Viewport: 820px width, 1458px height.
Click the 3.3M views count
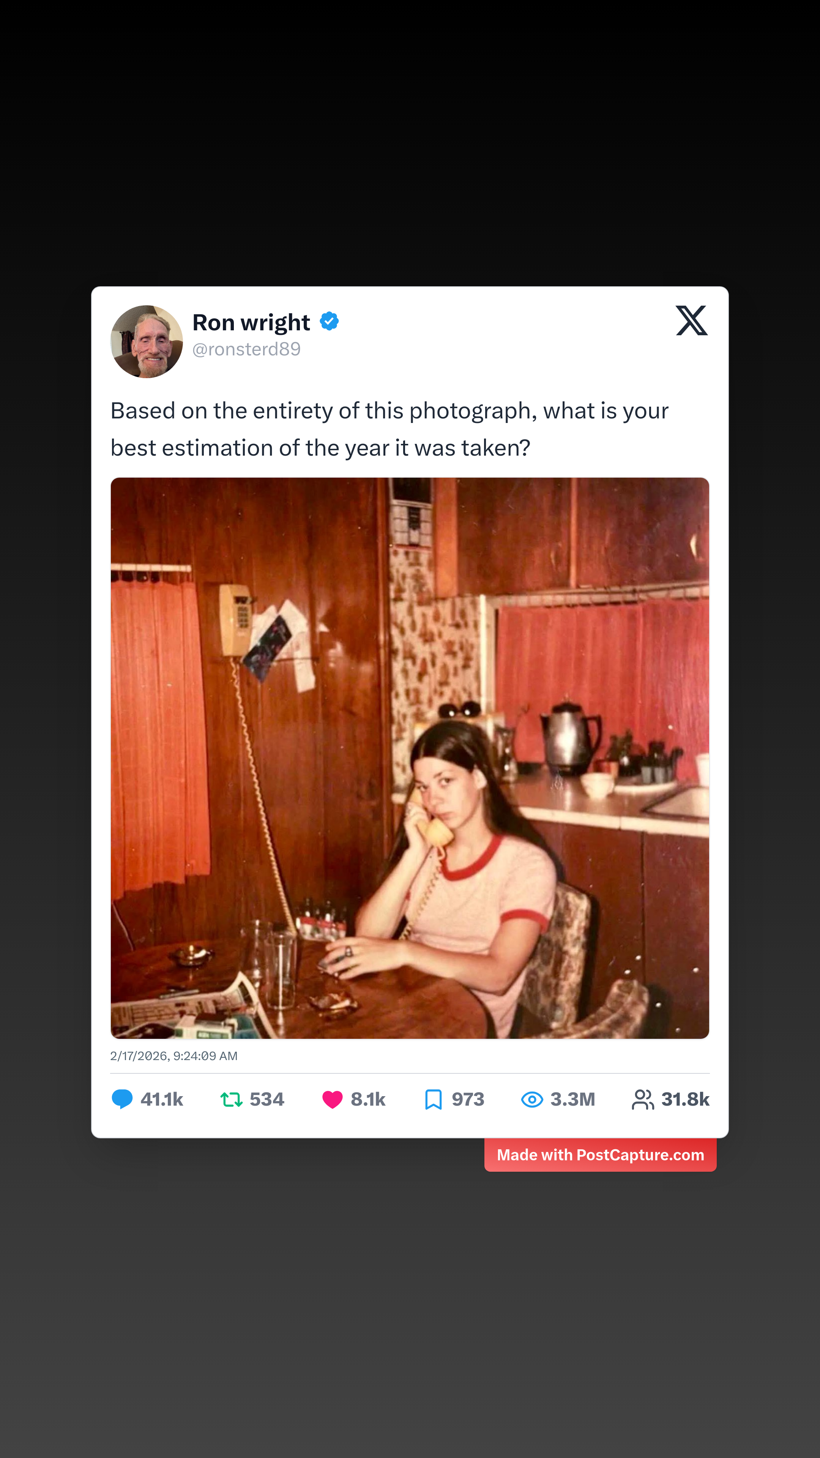pos(572,1099)
